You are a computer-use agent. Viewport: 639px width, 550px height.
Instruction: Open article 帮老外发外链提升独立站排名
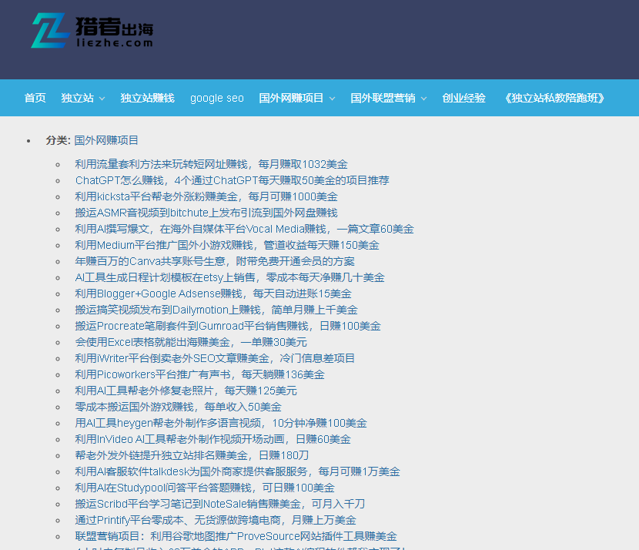coord(192,455)
